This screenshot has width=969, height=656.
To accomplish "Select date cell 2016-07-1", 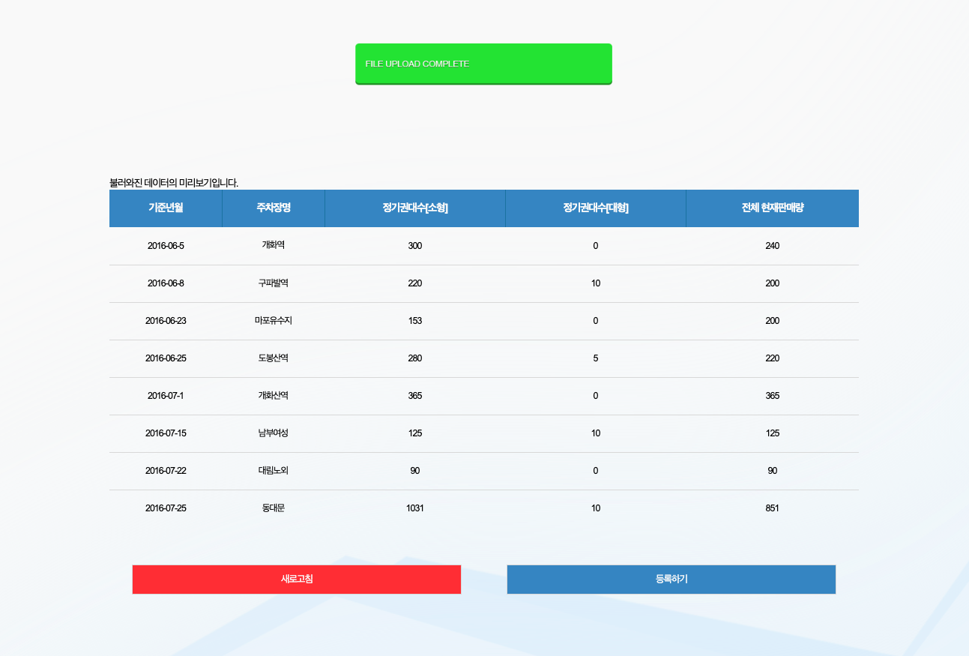I will coord(166,396).
